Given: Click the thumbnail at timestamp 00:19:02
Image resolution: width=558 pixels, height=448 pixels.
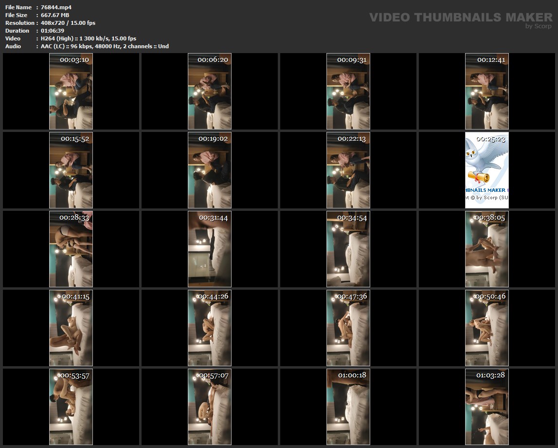Looking at the screenshot, I should [x=210, y=170].
